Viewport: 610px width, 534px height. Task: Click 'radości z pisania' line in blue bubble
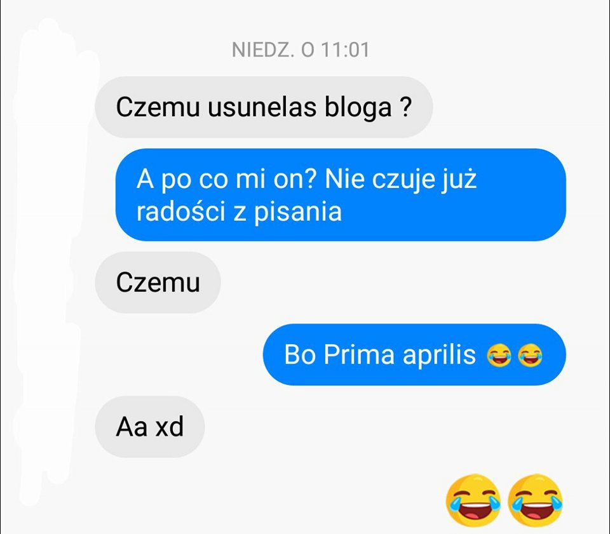coord(239,212)
